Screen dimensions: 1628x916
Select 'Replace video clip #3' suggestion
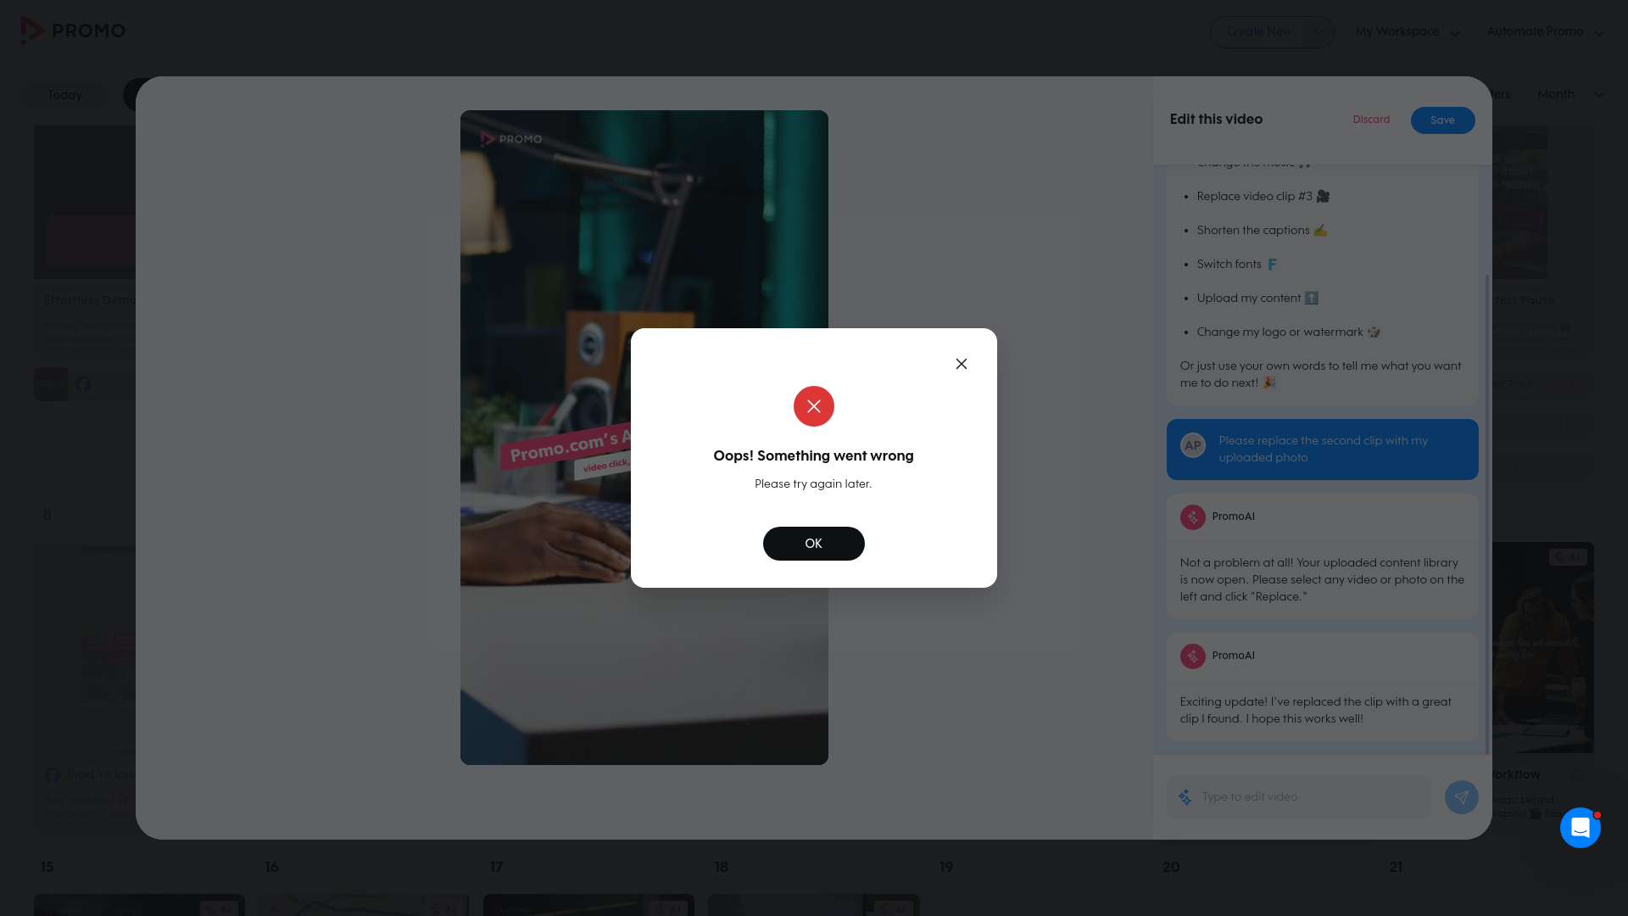click(1263, 196)
